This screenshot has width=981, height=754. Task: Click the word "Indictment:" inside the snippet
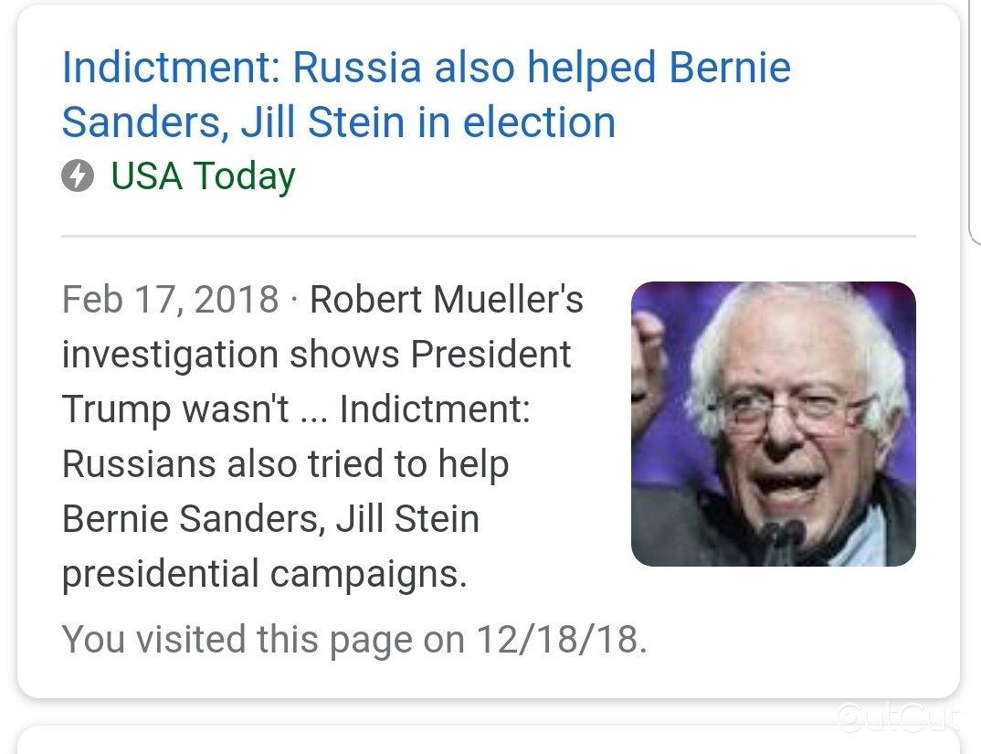click(435, 409)
